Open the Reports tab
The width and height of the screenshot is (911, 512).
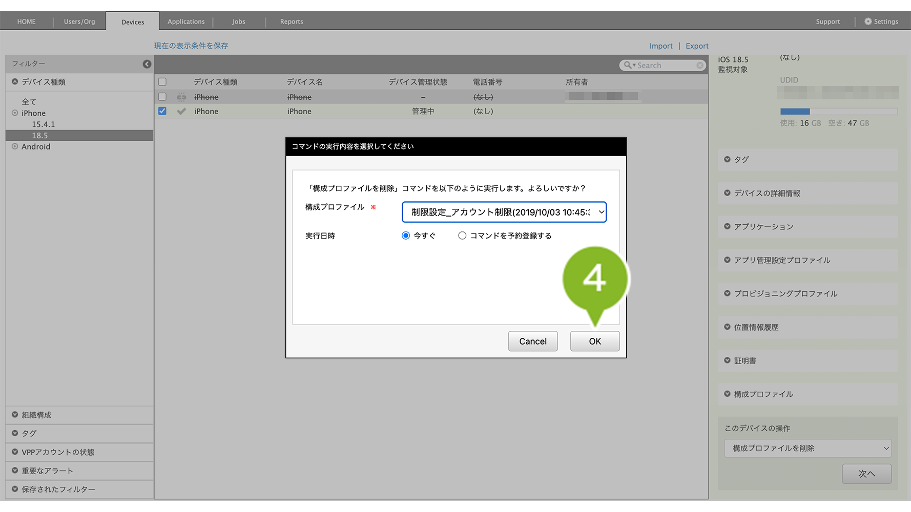point(292,22)
